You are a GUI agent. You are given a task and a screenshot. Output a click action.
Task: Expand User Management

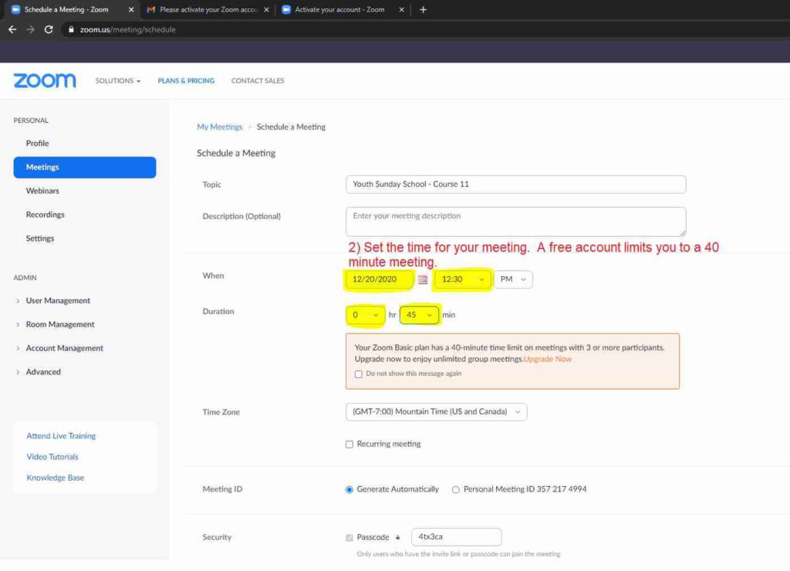(x=58, y=301)
